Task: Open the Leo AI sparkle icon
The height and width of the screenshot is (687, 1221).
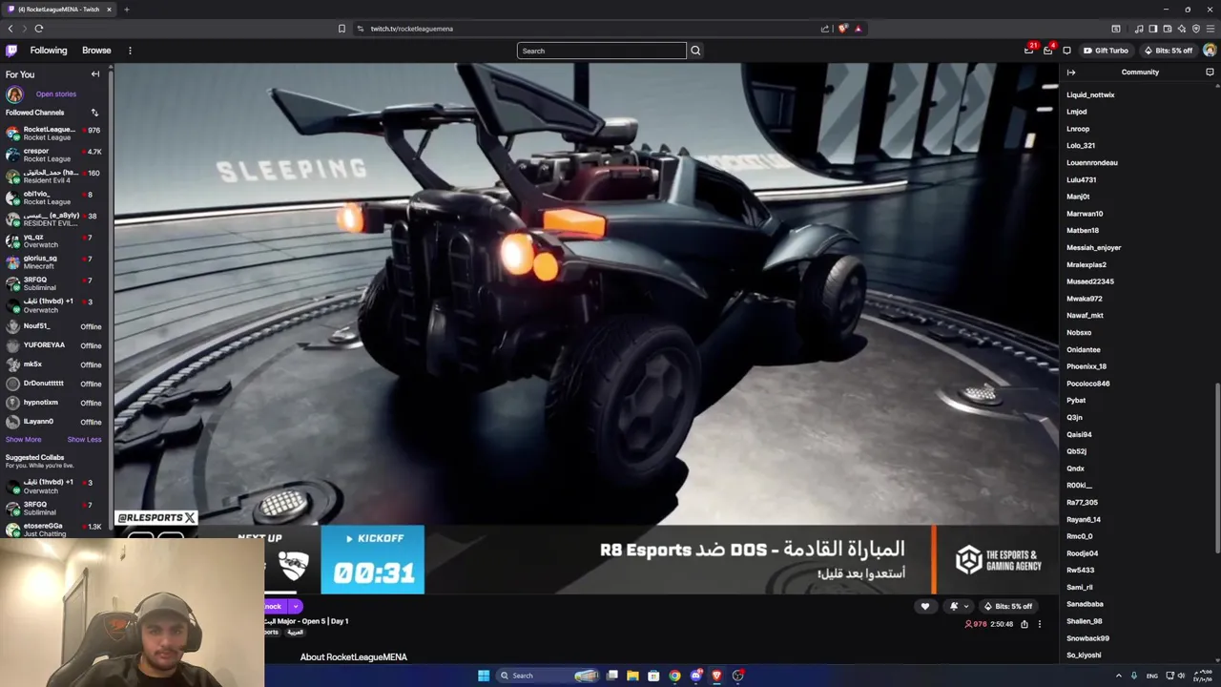Action: [1181, 29]
